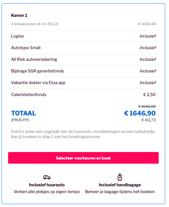Select the Inclusief handbagage heading
Screen dimensions: 169x207
pyautogui.click(x=120, y=185)
